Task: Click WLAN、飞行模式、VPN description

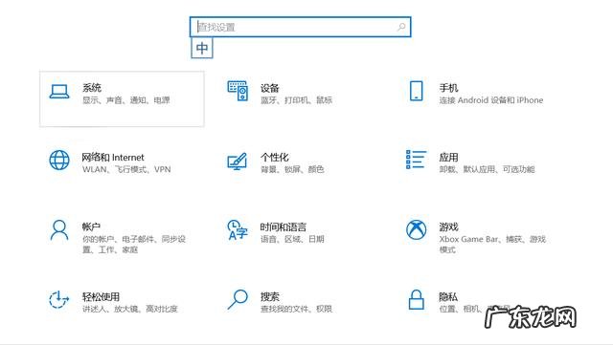Action: [x=126, y=169]
